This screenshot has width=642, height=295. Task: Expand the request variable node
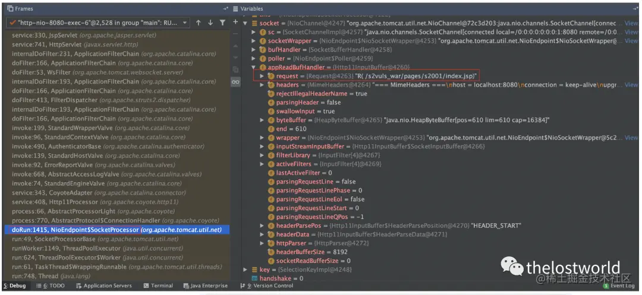click(x=262, y=76)
